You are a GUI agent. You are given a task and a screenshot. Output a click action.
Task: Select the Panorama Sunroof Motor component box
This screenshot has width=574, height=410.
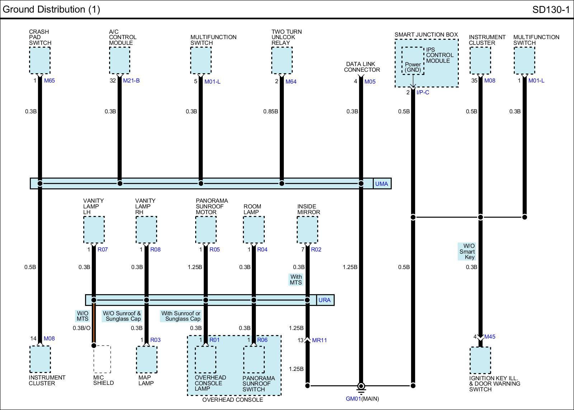point(206,230)
